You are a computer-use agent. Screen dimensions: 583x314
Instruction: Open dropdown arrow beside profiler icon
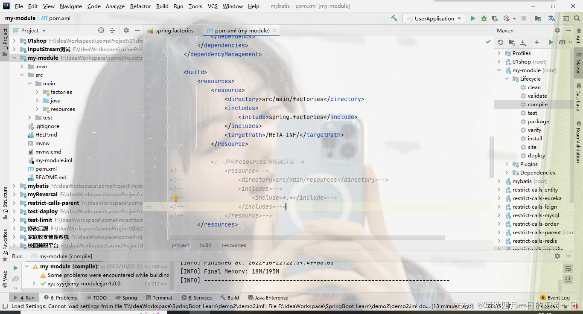514,18
